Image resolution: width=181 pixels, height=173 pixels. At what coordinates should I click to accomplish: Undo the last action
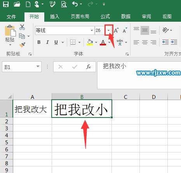75,4
